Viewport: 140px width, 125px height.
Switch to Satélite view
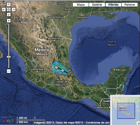[x=97, y=5]
